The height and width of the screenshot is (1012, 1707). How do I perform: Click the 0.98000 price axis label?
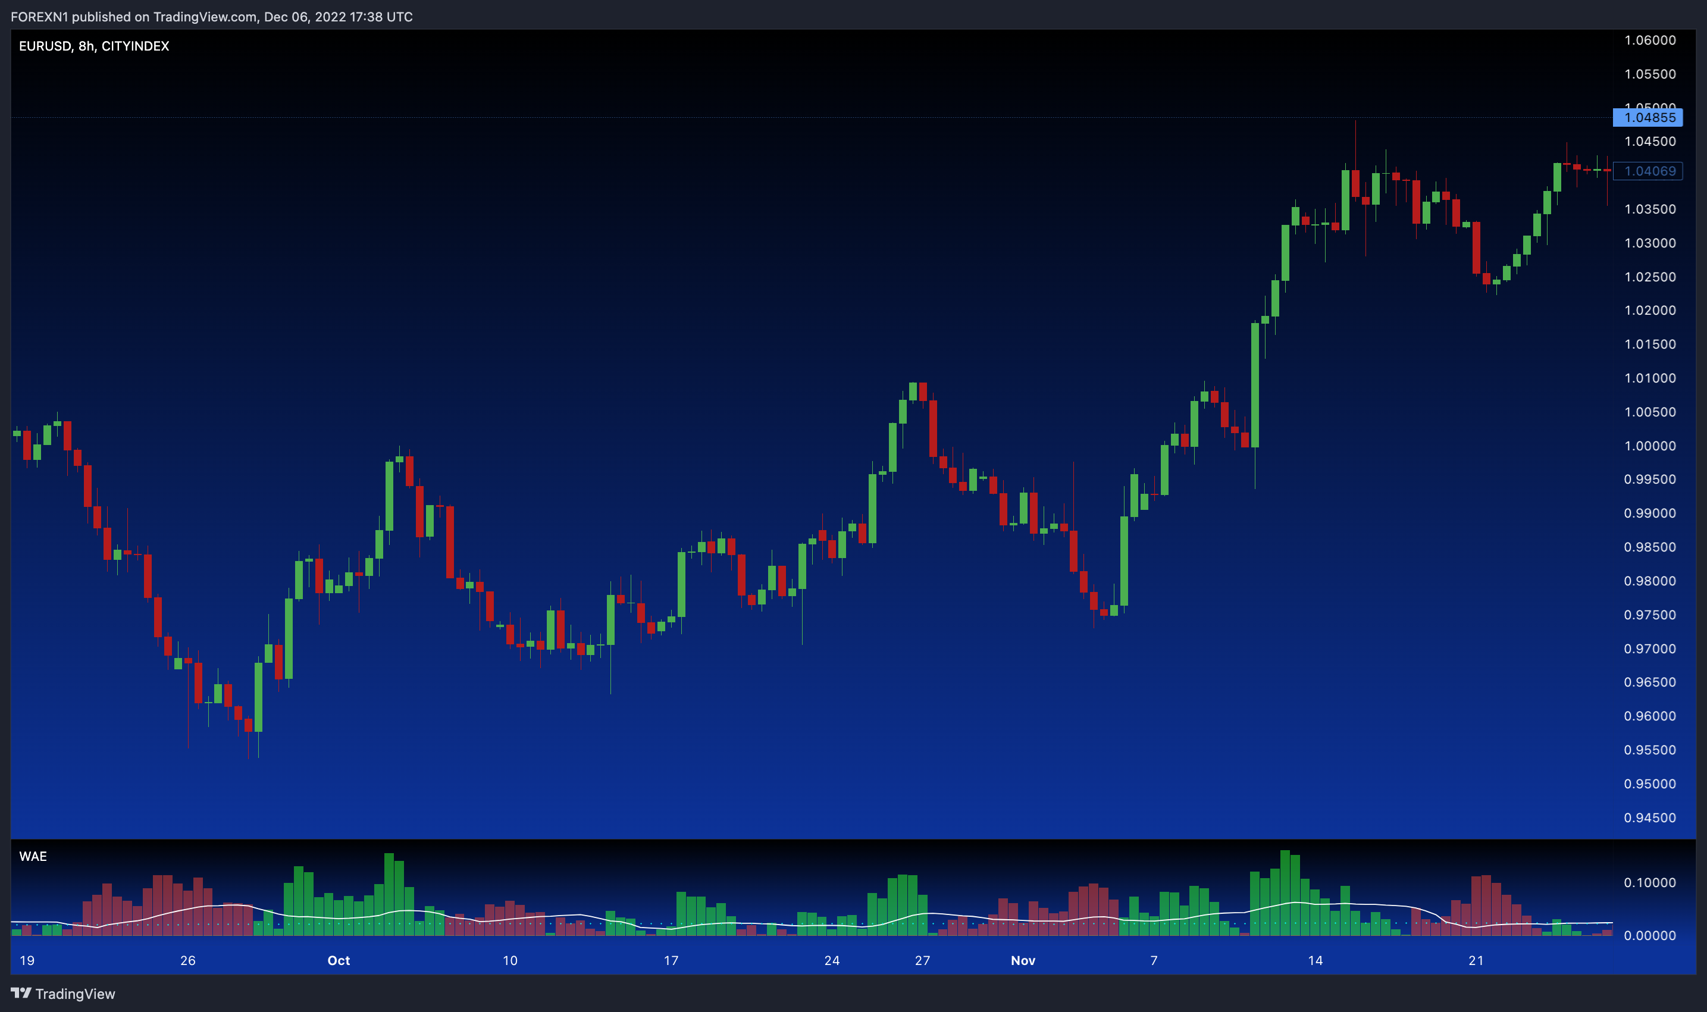coord(1650,581)
